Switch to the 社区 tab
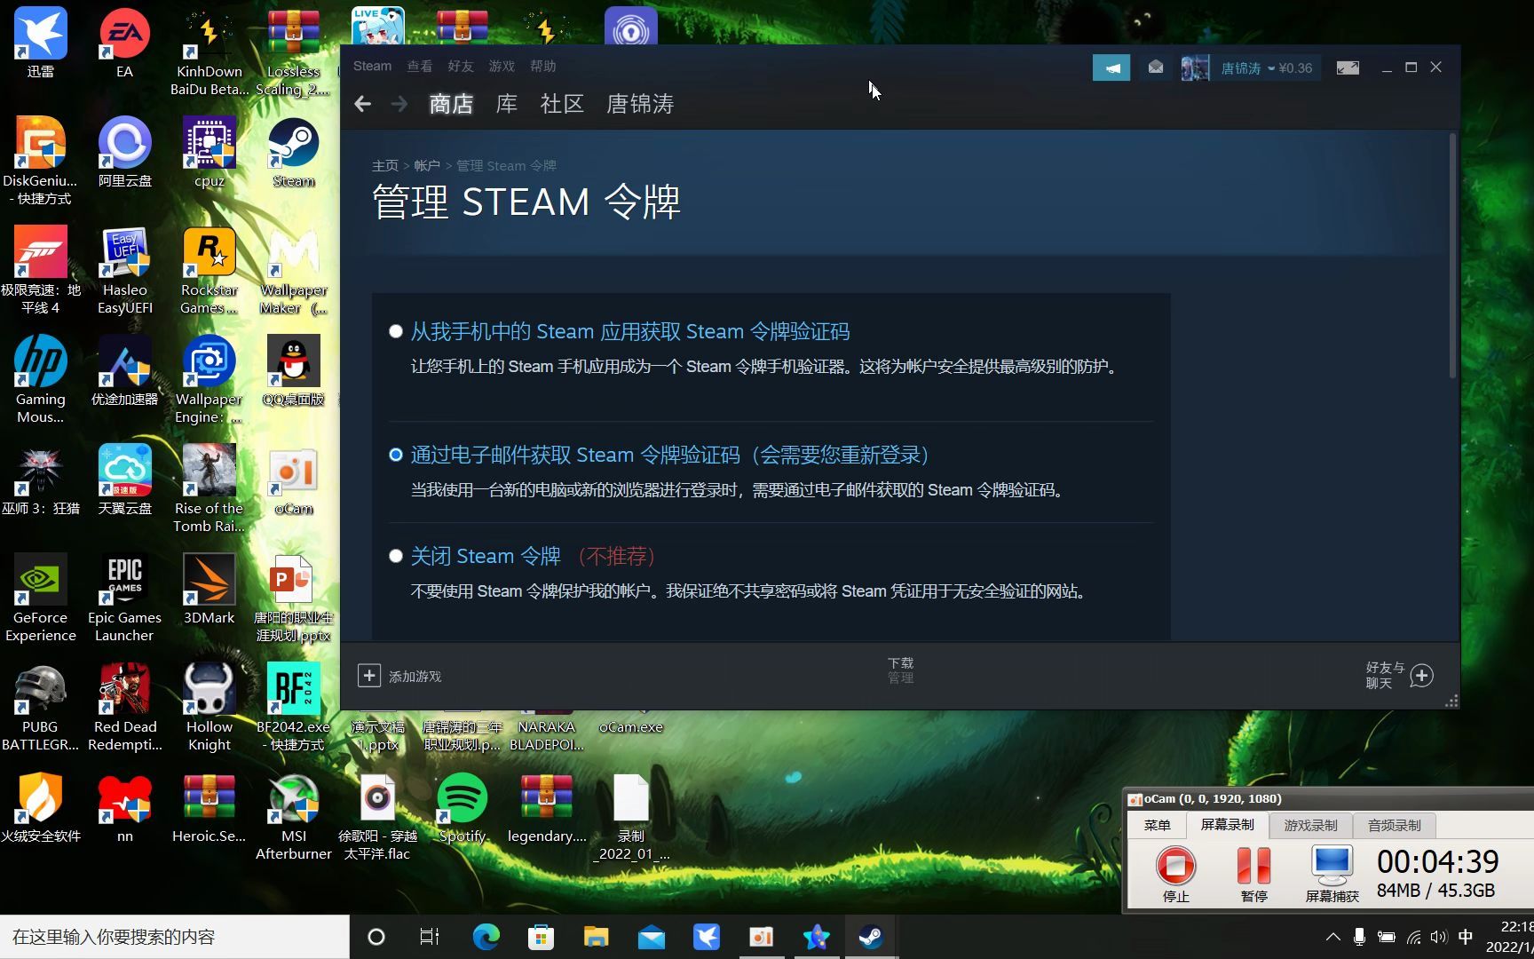This screenshot has width=1534, height=959. click(x=562, y=104)
